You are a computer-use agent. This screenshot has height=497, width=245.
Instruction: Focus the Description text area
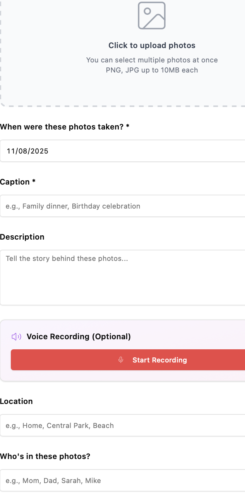coord(122,277)
